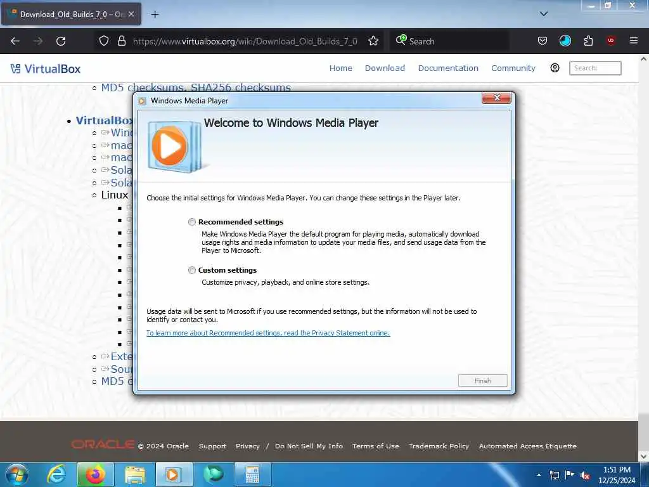This screenshot has width=649, height=487.
Task: Open Automated Access Etiquette footer link
Action: pos(528,446)
